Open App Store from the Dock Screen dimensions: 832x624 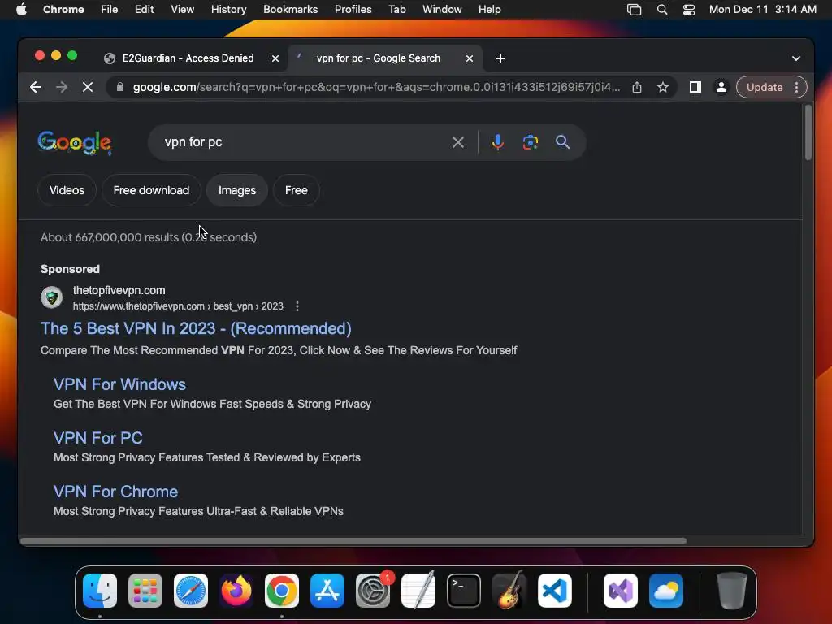pos(327,591)
